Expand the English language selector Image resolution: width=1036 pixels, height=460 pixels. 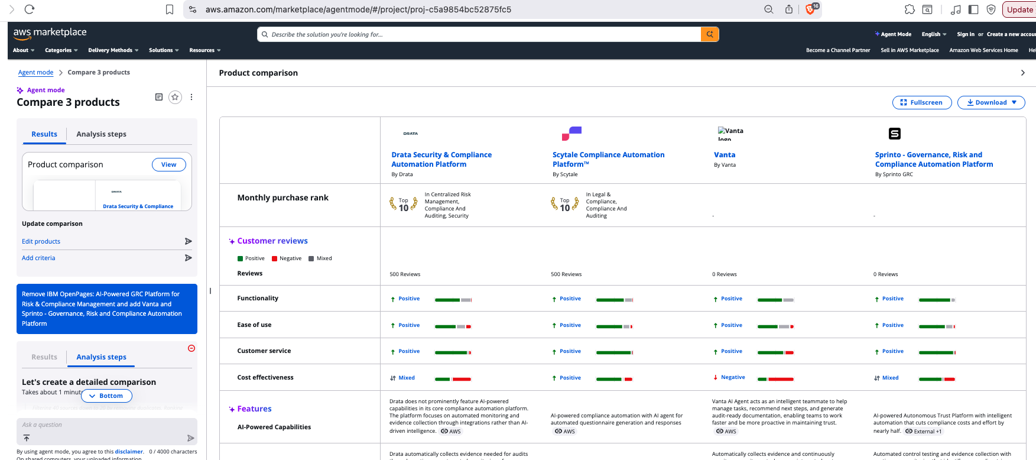click(x=934, y=34)
